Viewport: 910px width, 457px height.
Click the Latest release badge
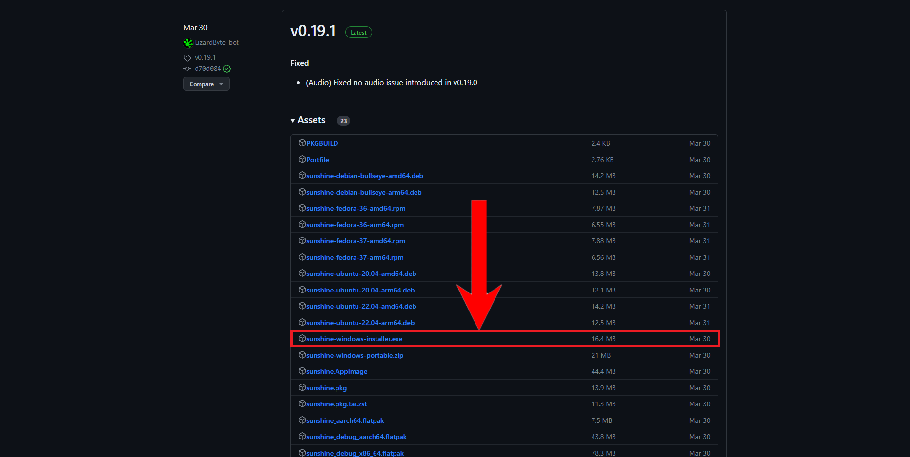(358, 32)
